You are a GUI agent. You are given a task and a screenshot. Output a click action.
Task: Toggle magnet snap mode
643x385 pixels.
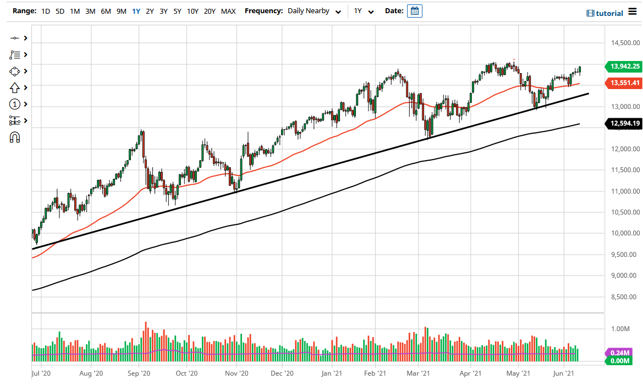15,137
